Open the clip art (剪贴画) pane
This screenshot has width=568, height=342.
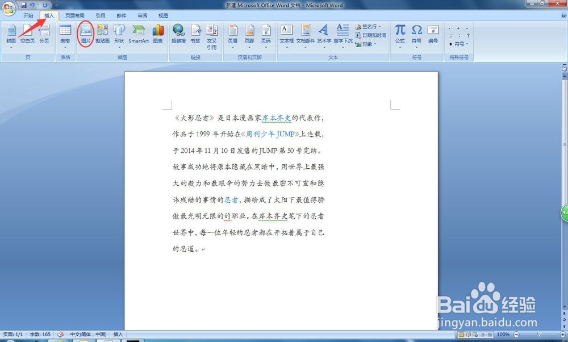(102, 34)
